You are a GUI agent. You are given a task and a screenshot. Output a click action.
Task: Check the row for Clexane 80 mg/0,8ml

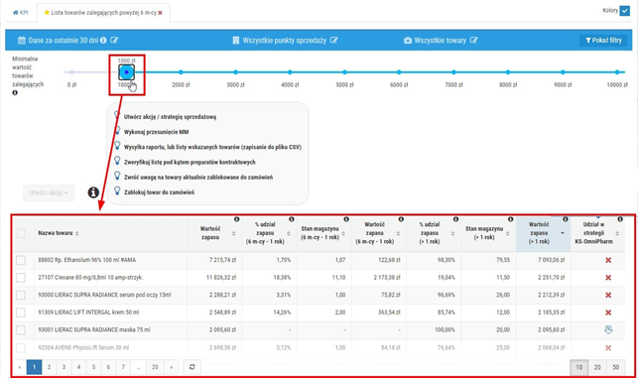pos(21,278)
